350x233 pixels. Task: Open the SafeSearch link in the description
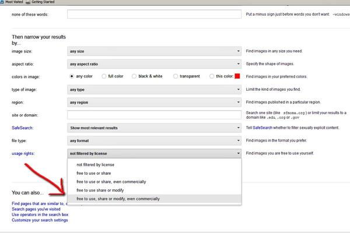pos(262,128)
